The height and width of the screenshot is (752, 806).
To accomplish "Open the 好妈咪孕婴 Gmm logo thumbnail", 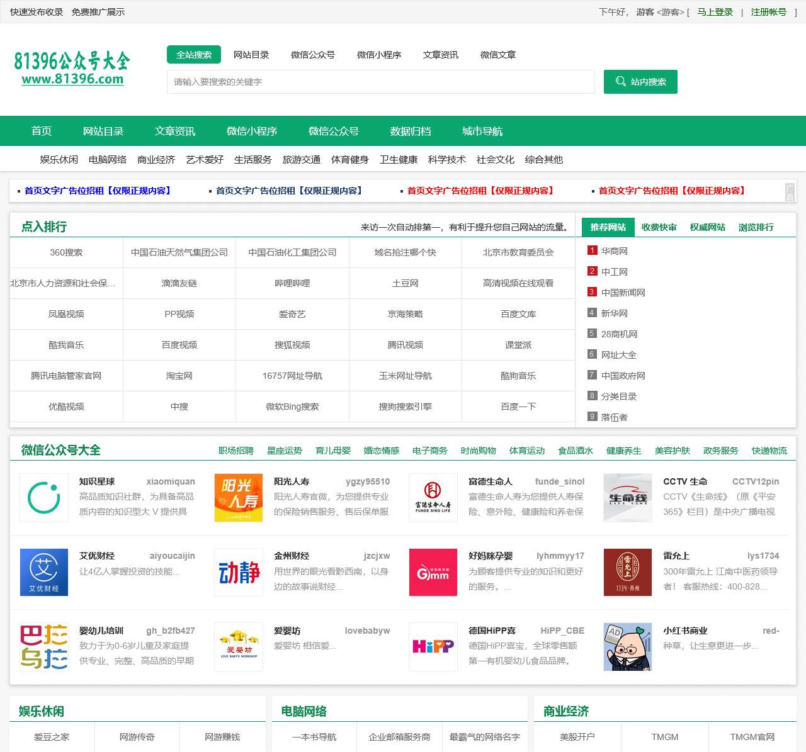I will point(433,572).
